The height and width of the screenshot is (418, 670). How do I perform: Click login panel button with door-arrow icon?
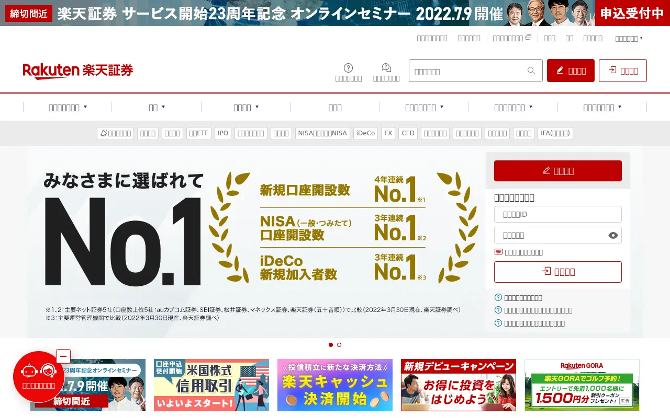[x=558, y=272]
